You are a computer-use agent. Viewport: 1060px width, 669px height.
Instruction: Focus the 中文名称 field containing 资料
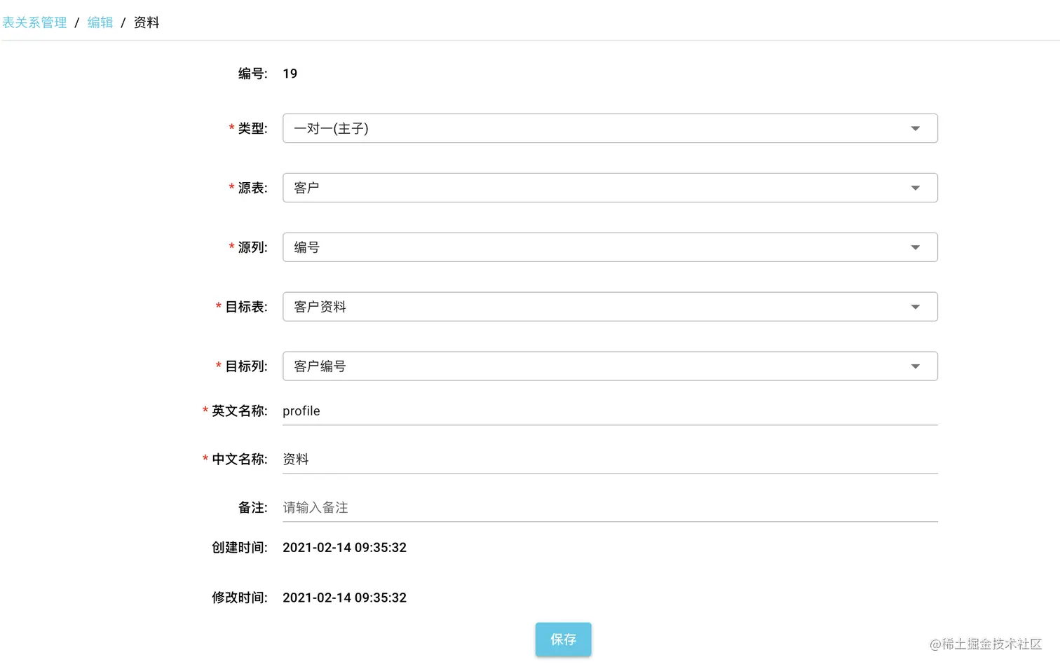610,460
